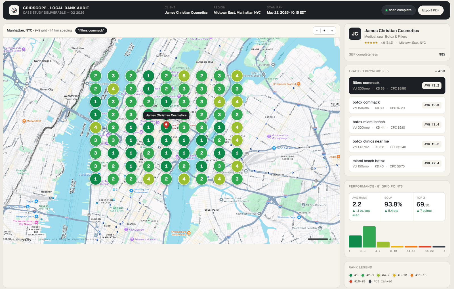Click the 5.4 pts SOLV change

pos(391,211)
